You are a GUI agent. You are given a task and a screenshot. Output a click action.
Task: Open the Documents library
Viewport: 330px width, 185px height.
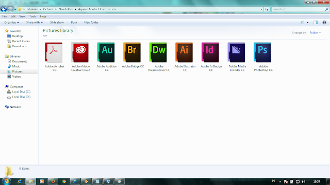click(x=20, y=62)
